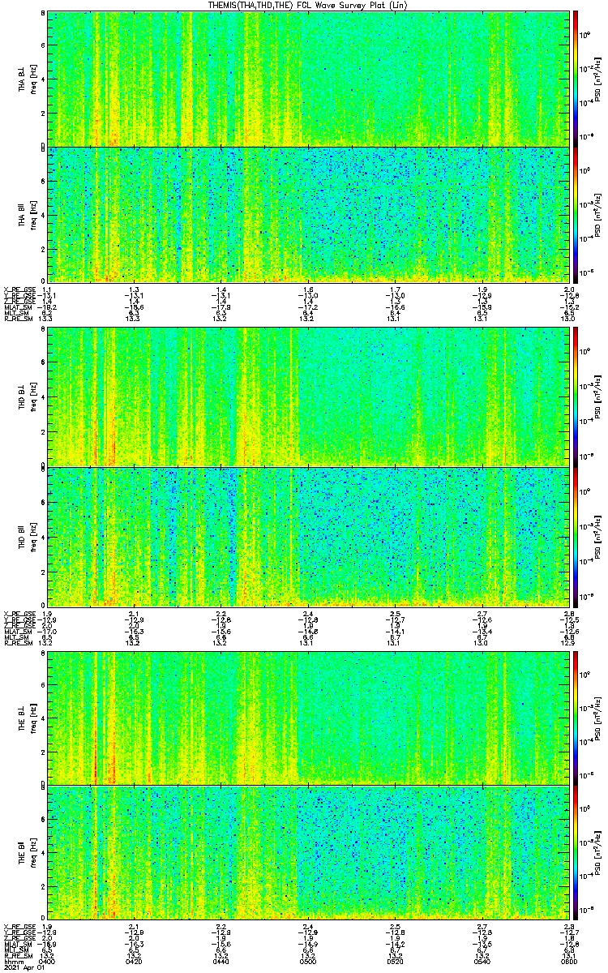Click the THE B-perpendicular freq [Hz] axis label

coord(32,718)
